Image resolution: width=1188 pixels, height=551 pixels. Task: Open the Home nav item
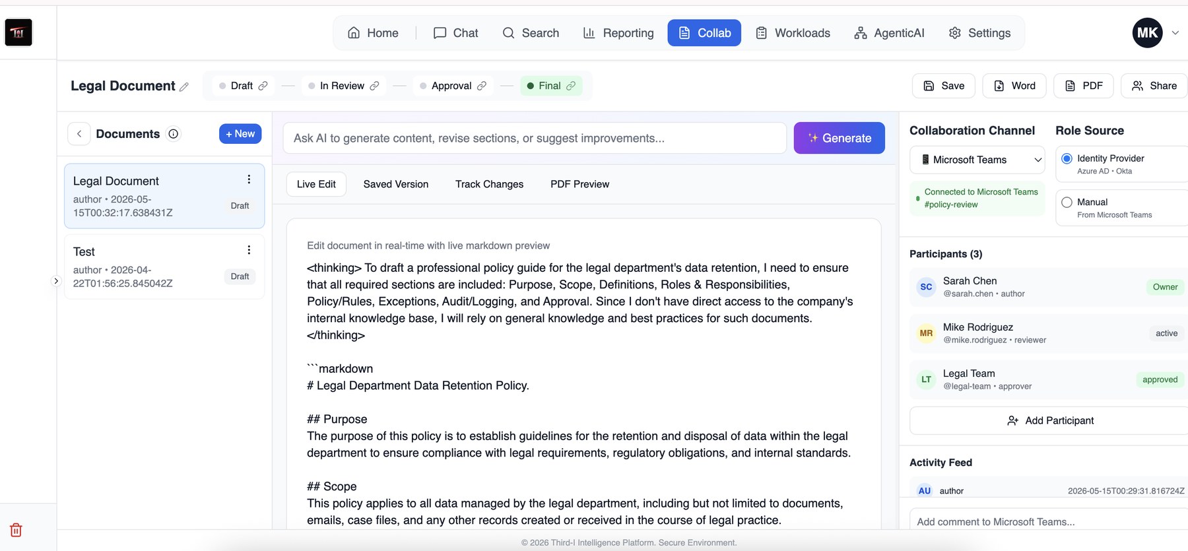(x=373, y=33)
